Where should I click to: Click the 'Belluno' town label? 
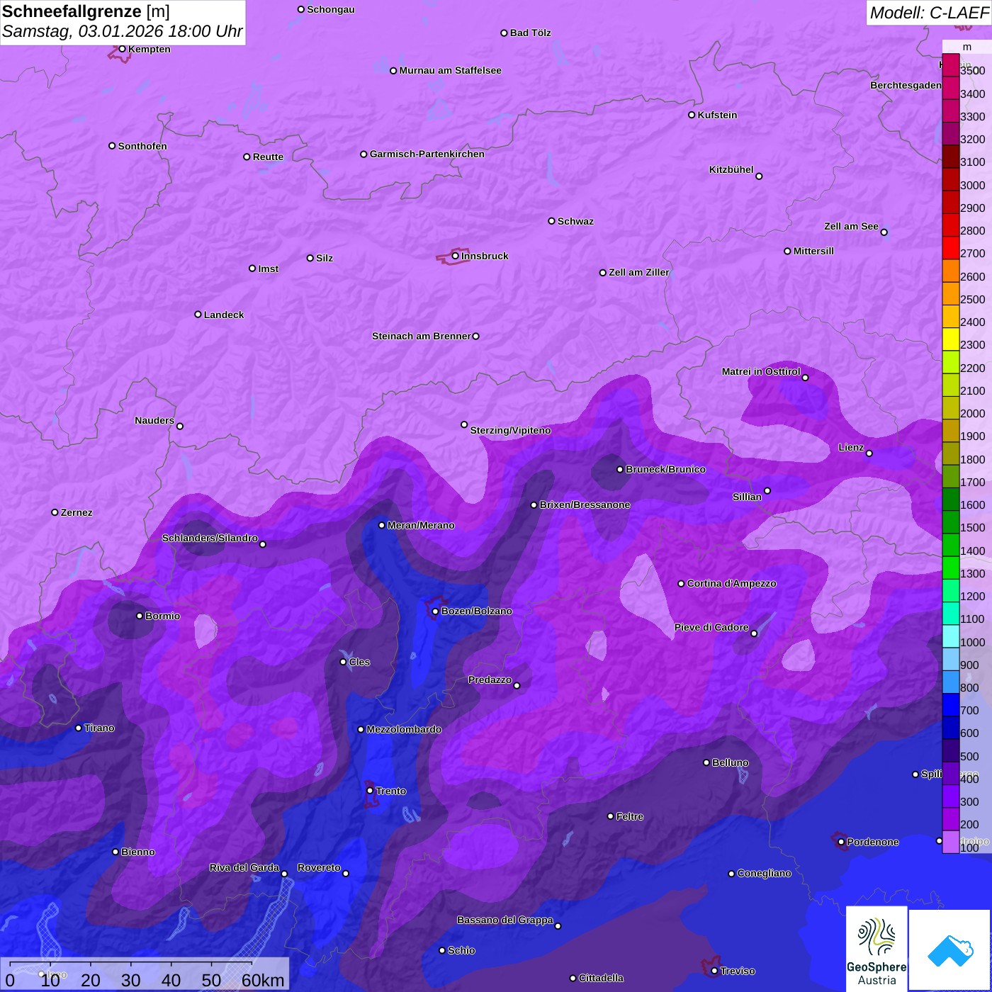coord(731,762)
